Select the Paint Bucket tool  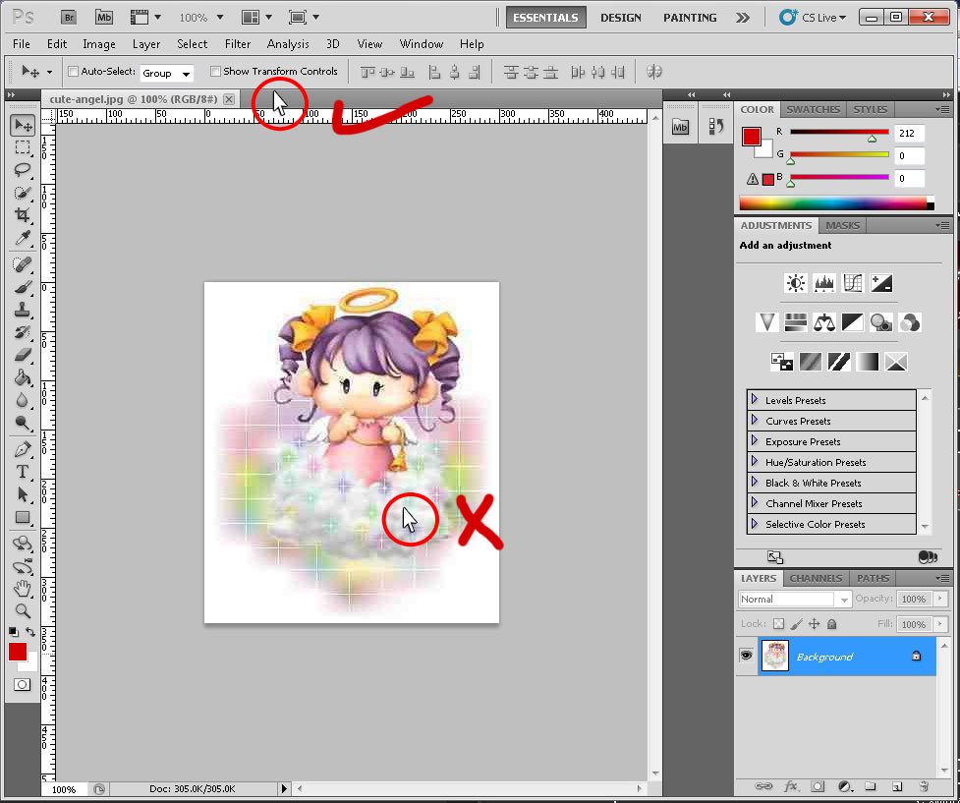coord(23,377)
